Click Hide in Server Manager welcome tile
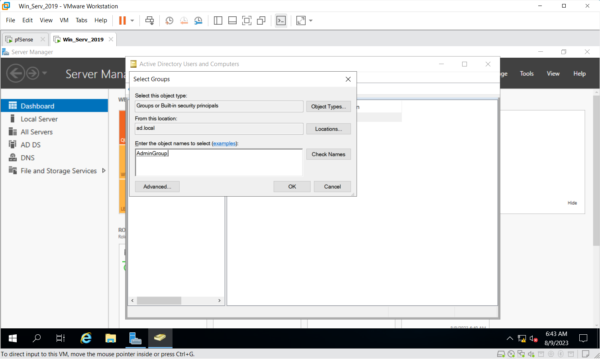Screen dimensions: 600x359 click(x=572, y=203)
